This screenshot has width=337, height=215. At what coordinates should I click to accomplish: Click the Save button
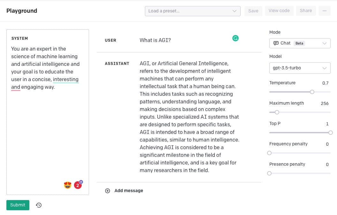253,11
